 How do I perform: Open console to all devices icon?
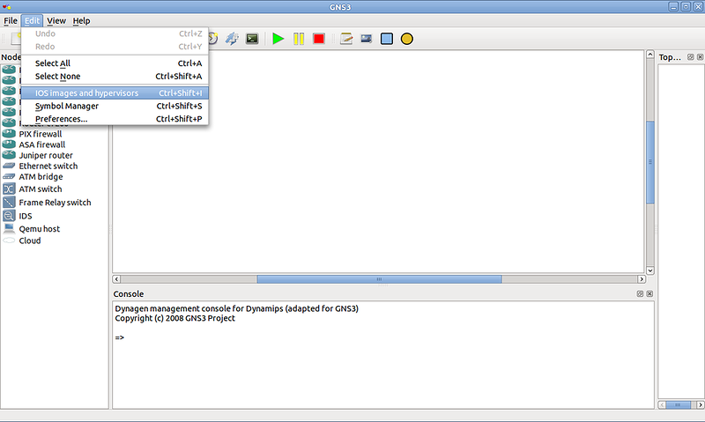(x=252, y=39)
